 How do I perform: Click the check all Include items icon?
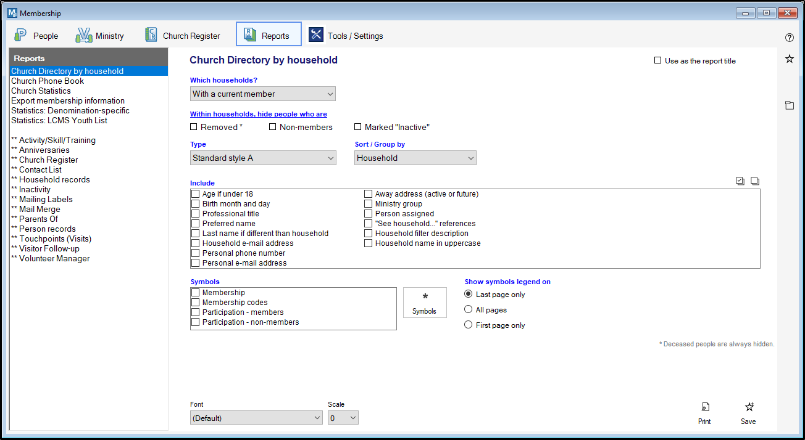740,181
